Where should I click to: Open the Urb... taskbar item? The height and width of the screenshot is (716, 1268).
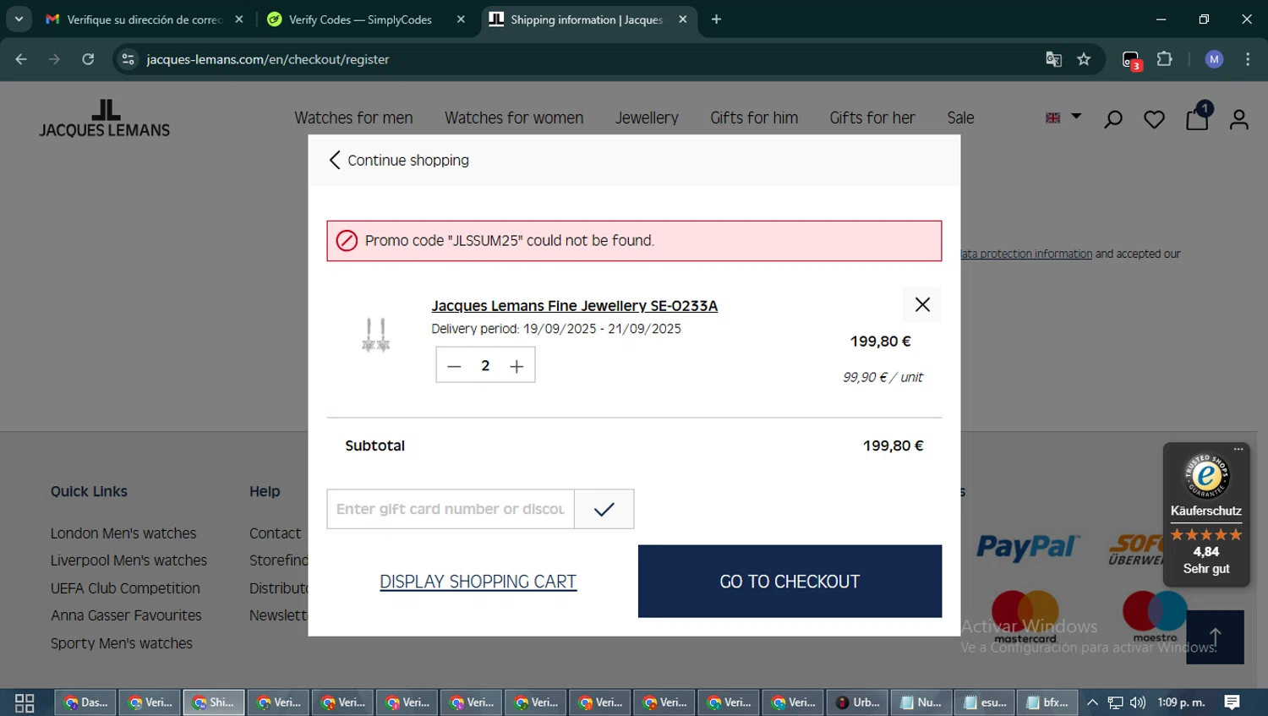point(857,702)
